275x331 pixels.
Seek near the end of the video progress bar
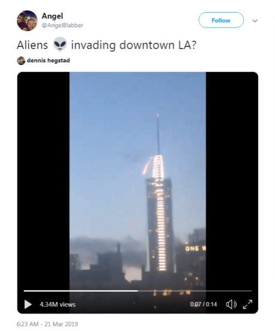(x=248, y=291)
